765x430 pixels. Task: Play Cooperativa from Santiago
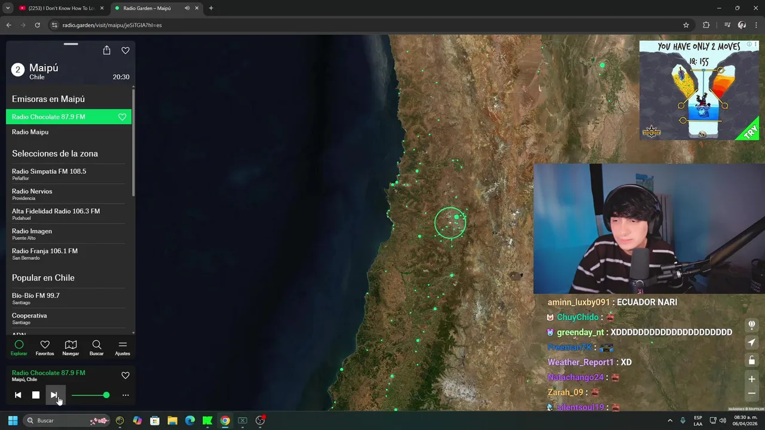click(69, 318)
